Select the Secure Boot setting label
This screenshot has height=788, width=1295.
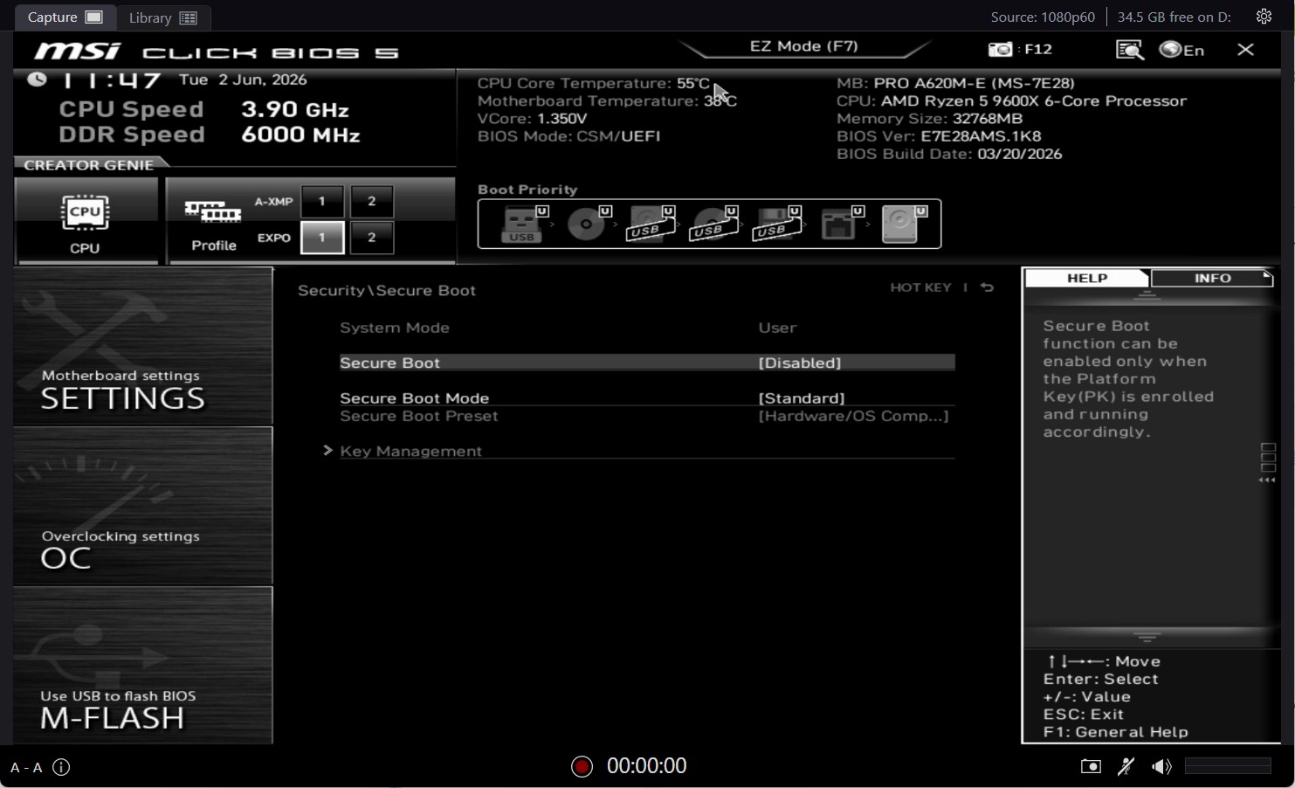coord(389,363)
